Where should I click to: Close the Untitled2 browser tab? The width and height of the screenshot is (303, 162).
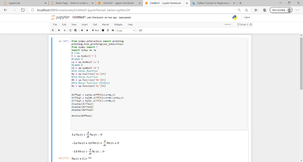click(x=140, y=3)
